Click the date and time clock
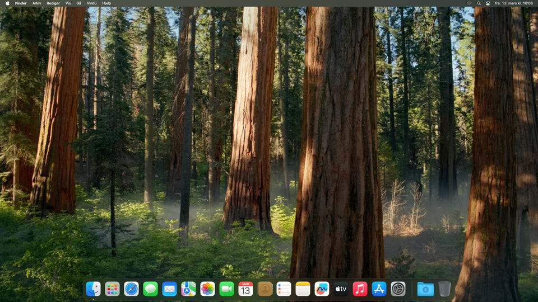 pos(514,3)
